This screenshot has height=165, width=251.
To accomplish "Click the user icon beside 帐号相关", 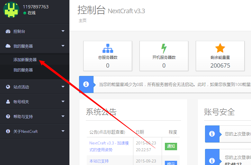I will click(8, 102).
